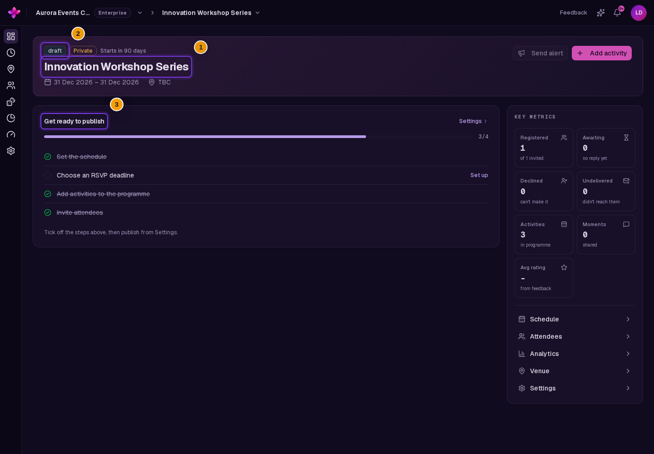Open the notifications bell
Image resolution: width=654 pixels, height=454 pixels.
(617, 13)
